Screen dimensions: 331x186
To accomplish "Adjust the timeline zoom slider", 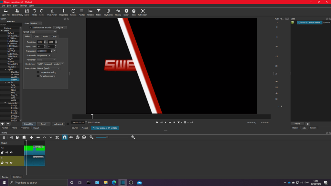I will pyautogui.click(x=107, y=137).
